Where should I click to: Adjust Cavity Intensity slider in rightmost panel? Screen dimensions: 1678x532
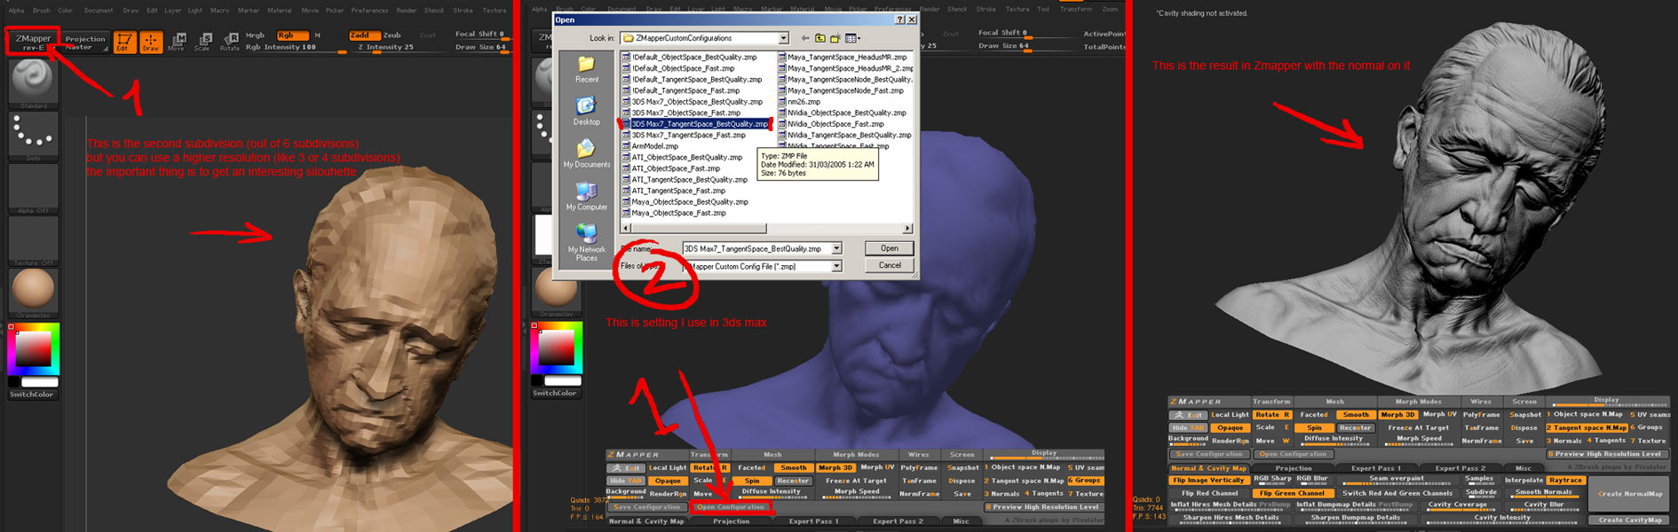coord(1502,518)
